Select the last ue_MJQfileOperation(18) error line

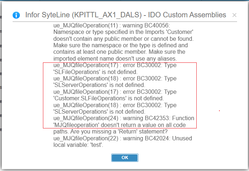pos(115,105)
